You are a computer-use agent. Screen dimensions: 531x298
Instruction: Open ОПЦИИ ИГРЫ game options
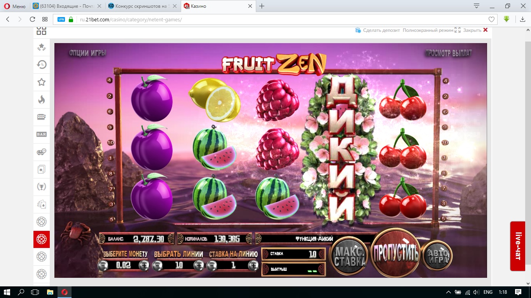point(88,53)
